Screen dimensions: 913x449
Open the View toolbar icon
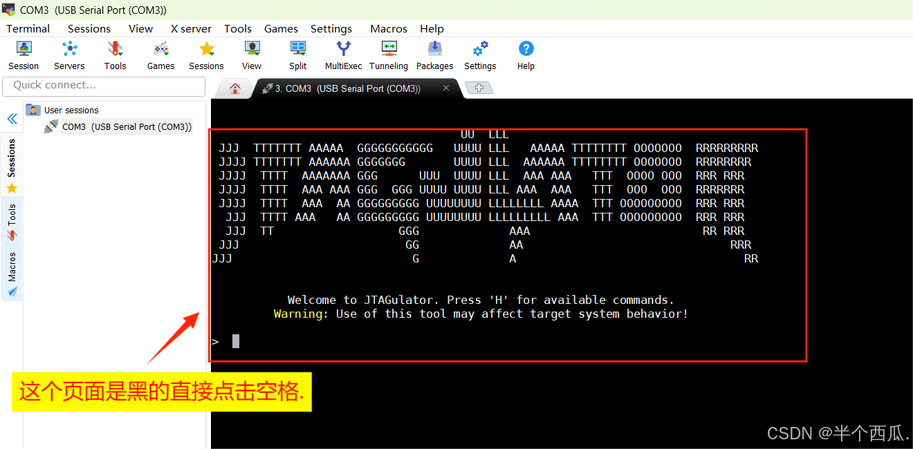(x=252, y=55)
